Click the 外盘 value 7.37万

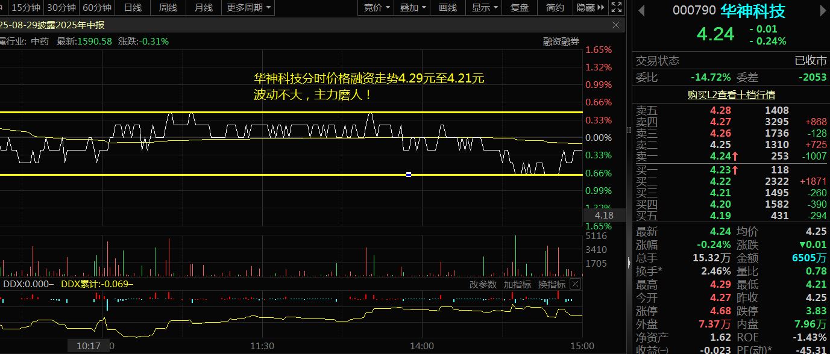coord(714,324)
